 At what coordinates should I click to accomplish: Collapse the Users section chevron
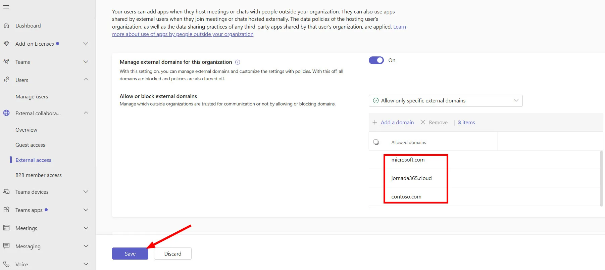tap(86, 80)
